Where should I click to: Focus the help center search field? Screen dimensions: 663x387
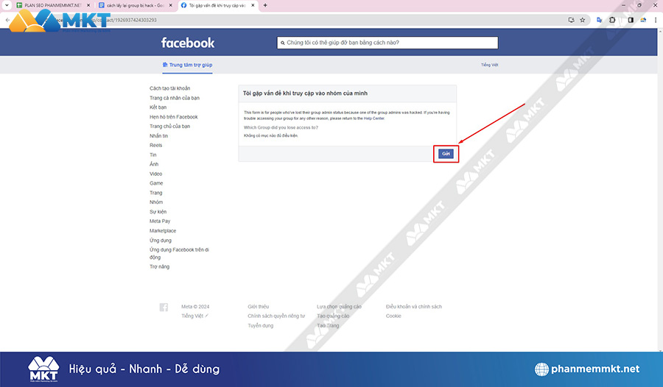click(390, 43)
